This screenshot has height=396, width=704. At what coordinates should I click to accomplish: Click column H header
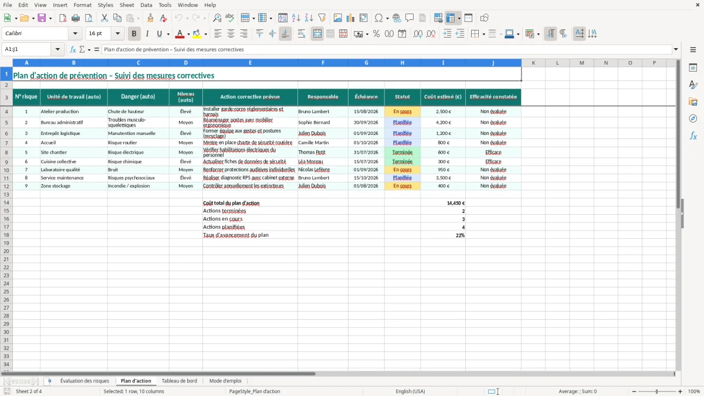tap(402, 63)
